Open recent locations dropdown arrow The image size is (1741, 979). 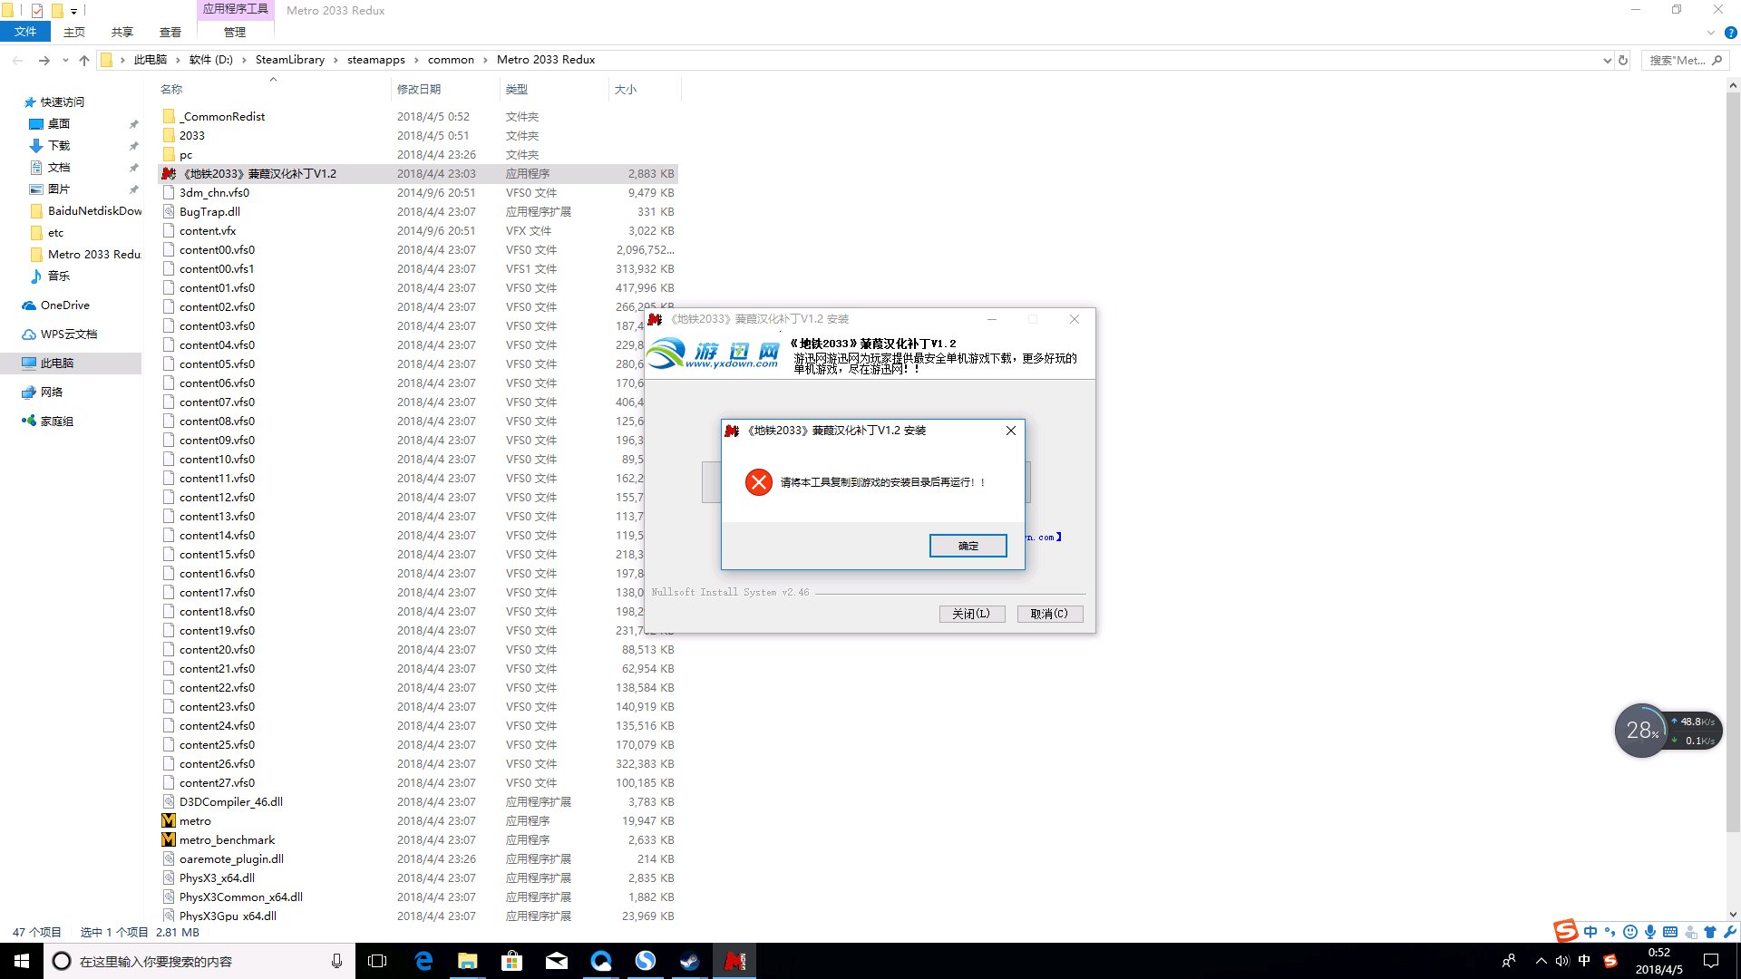65,60
